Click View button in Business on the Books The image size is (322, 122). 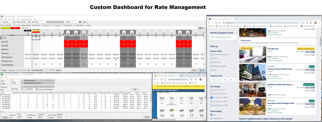point(135,89)
